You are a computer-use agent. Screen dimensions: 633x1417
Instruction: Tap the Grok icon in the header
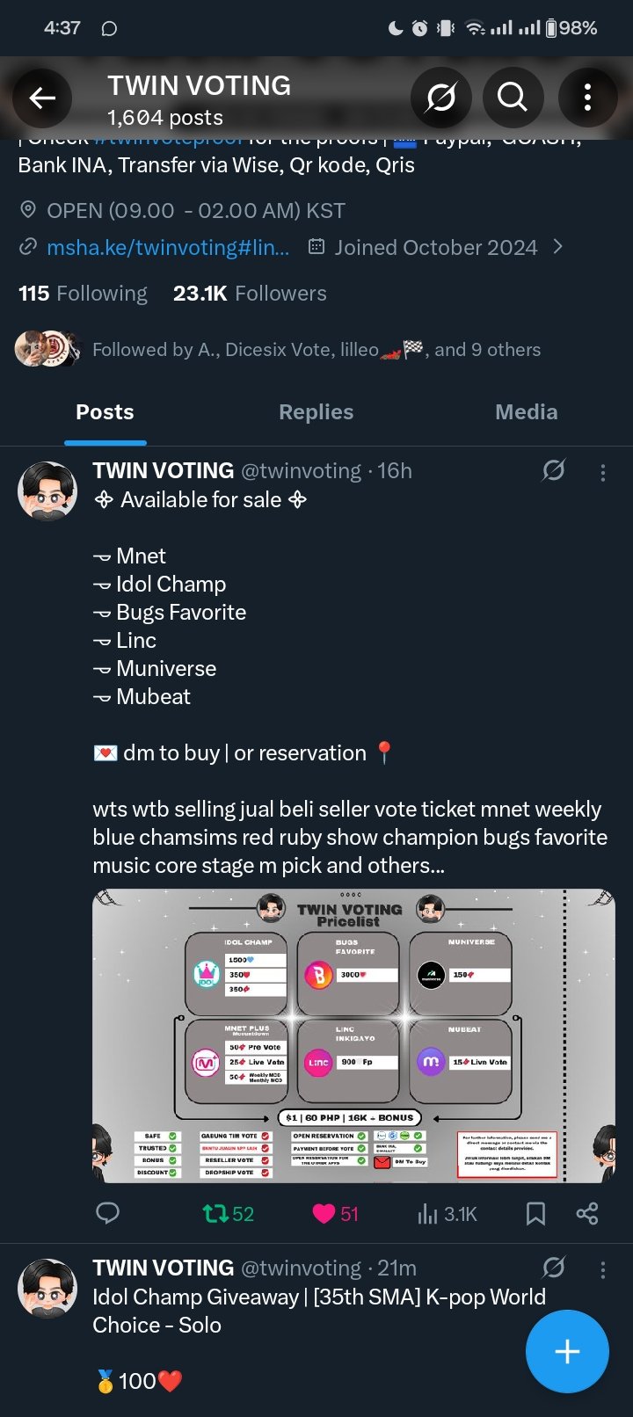pos(440,98)
